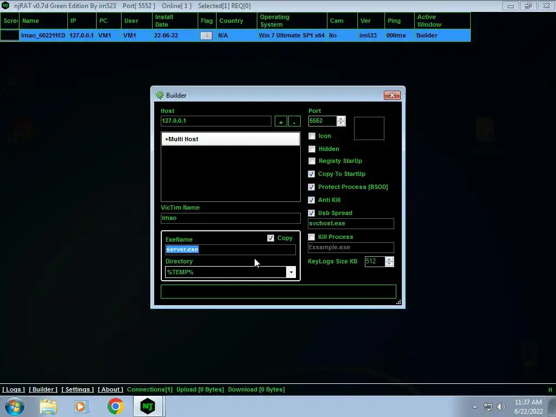Click the Operating System column header

pos(292,21)
